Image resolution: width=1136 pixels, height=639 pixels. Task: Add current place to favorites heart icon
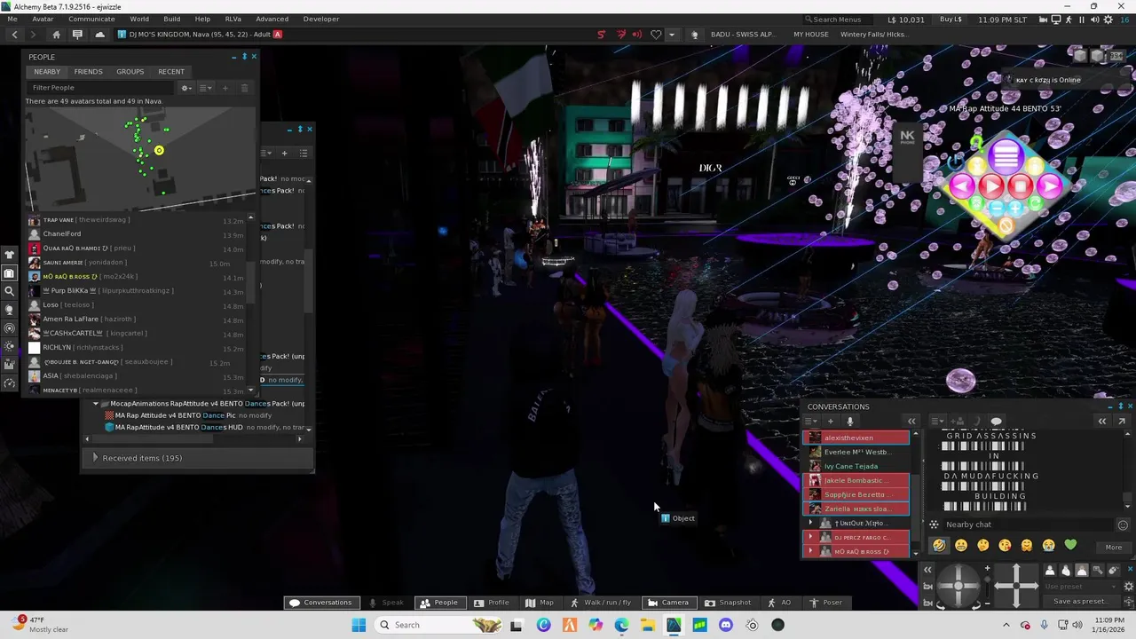pos(656,35)
